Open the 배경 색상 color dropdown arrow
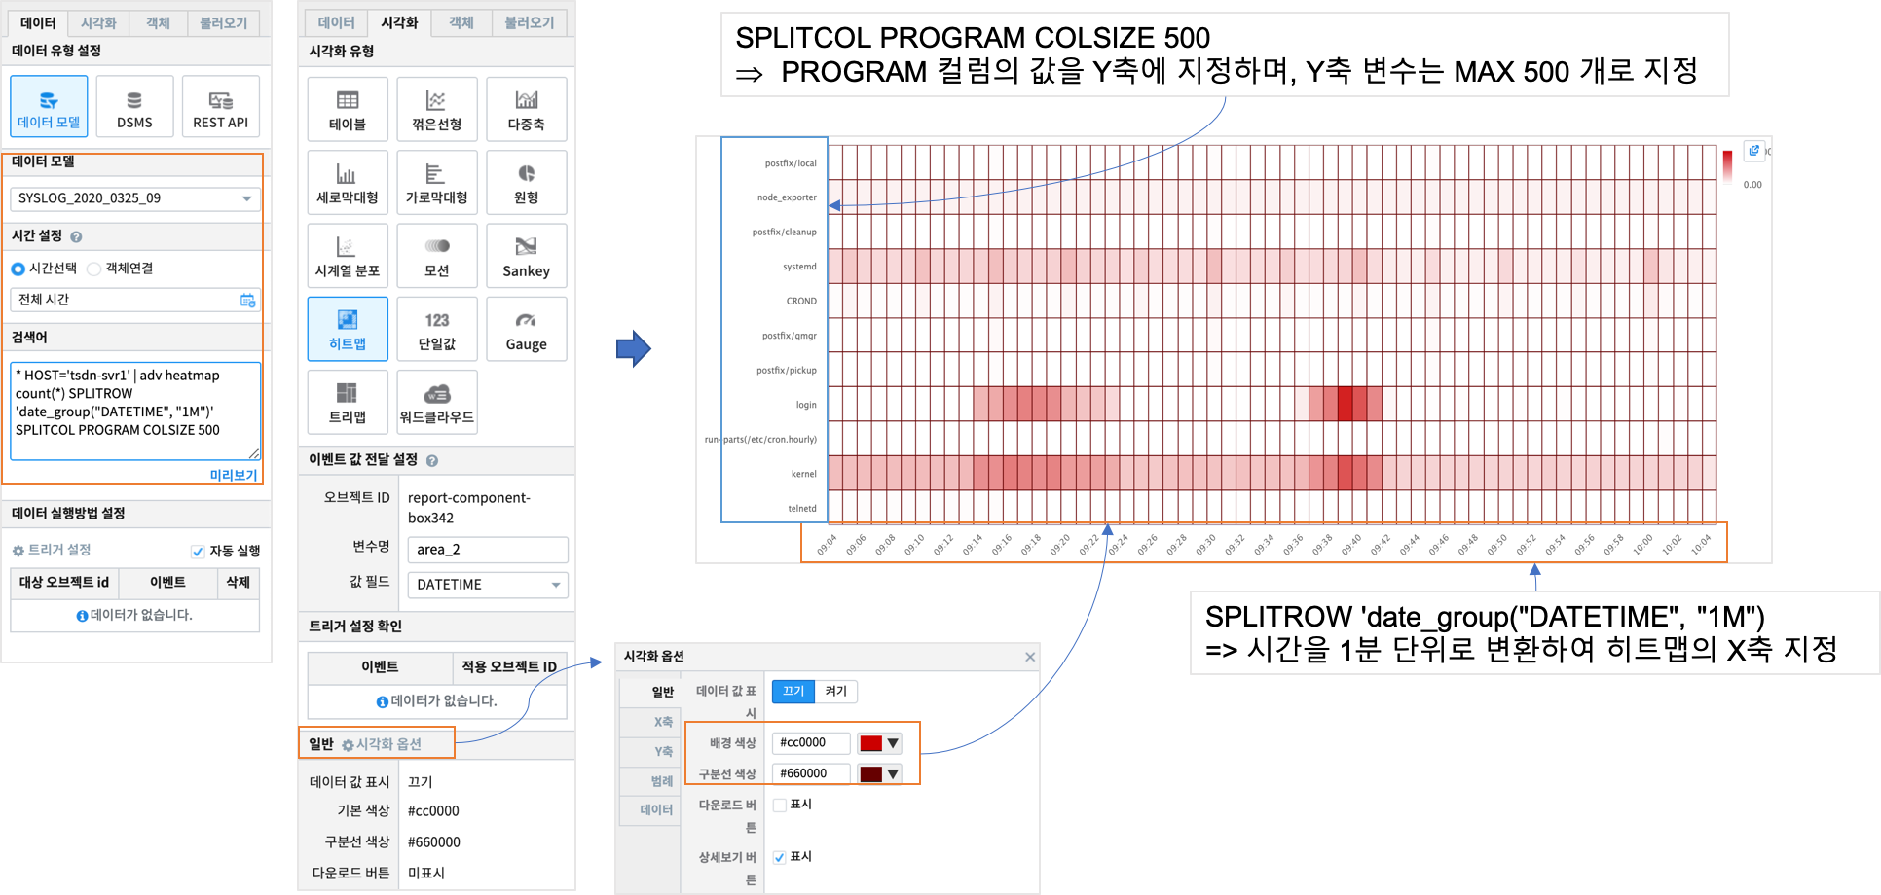The image size is (1881, 895). click(x=893, y=743)
